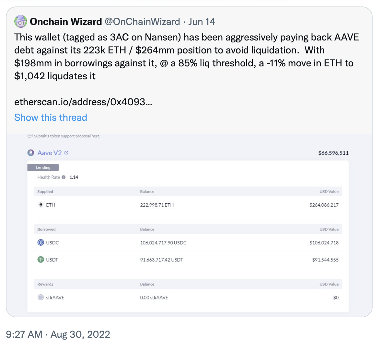
Task: Click the USDT token icon
Action: click(x=41, y=260)
